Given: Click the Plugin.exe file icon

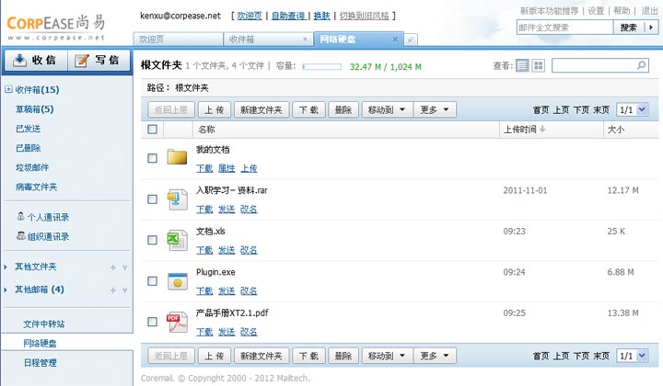Looking at the screenshot, I should (x=177, y=281).
